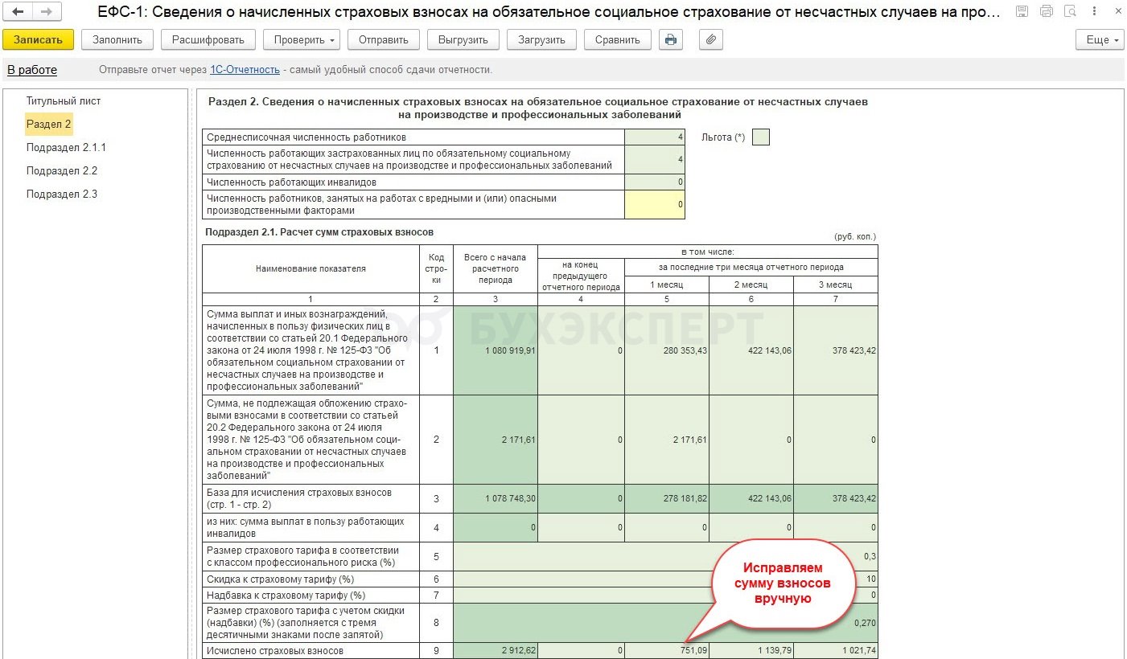Click column header 1 месяц
The width and height of the screenshot is (1127, 659).
point(667,284)
